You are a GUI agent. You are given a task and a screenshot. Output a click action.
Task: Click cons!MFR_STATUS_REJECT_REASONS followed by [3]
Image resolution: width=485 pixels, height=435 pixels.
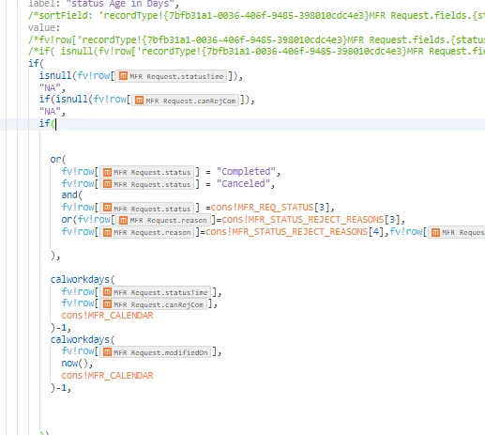pyautogui.click(x=303, y=220)
